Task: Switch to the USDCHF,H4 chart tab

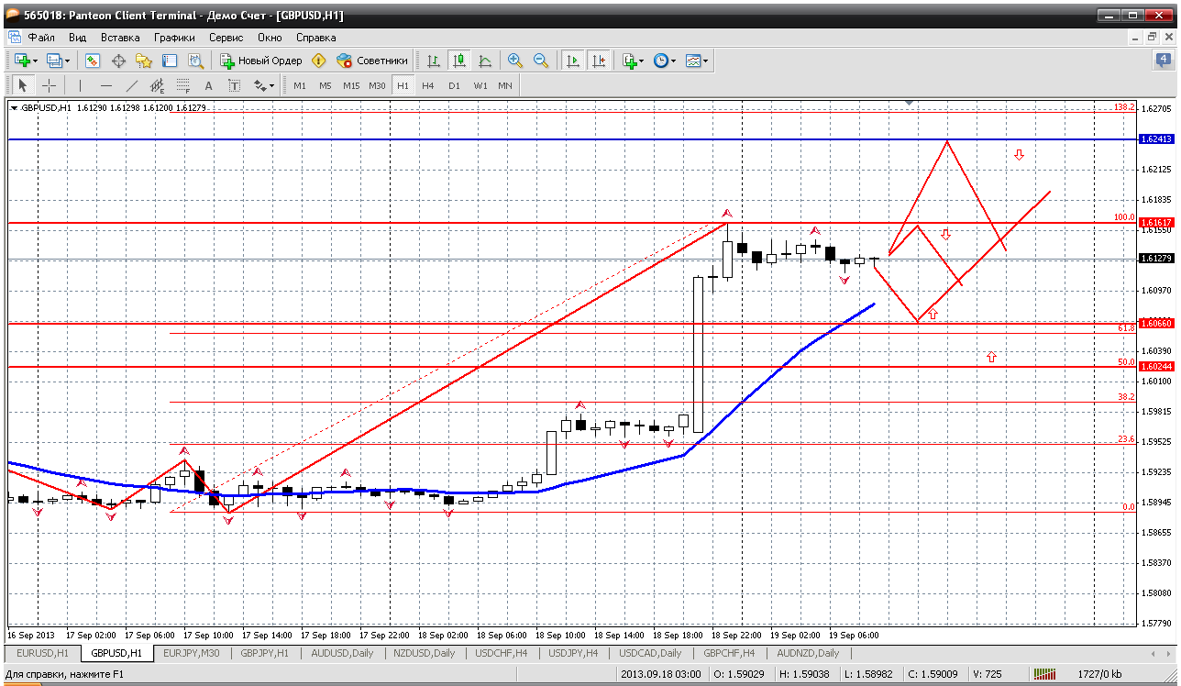Action: click(x=502, y=653)
